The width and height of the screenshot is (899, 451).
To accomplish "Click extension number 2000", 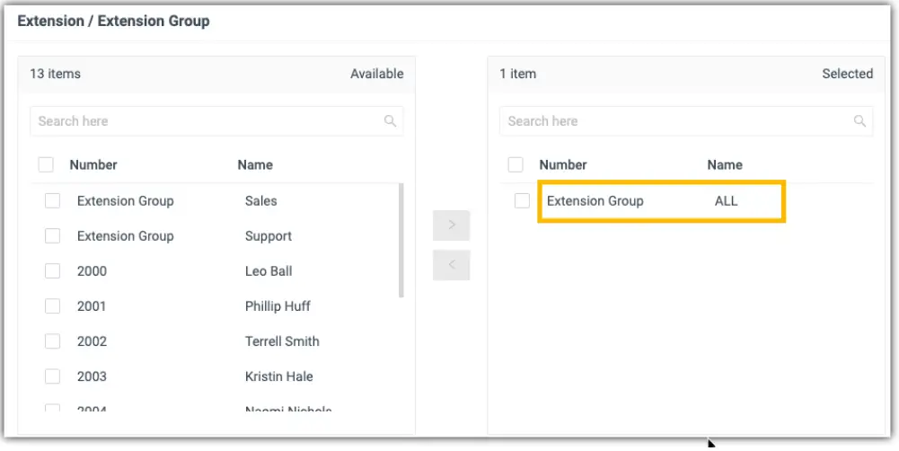I will (92, 270).
